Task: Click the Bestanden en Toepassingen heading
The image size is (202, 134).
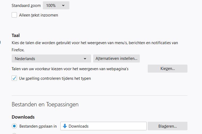Action: (45, 104)
